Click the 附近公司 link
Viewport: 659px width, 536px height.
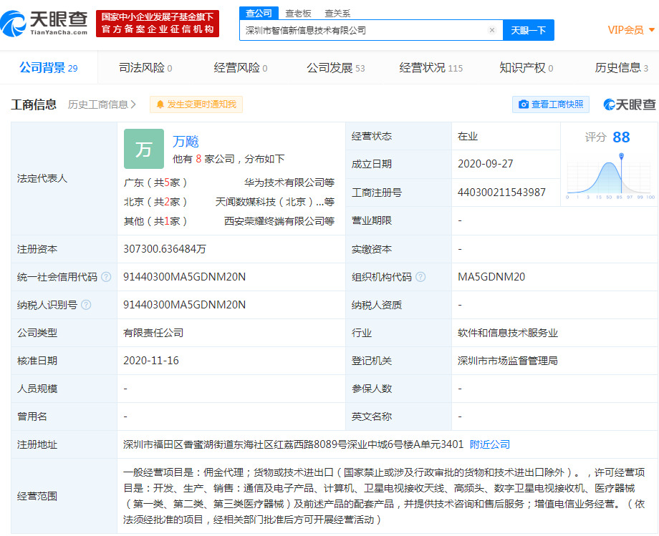coord(490,444)
